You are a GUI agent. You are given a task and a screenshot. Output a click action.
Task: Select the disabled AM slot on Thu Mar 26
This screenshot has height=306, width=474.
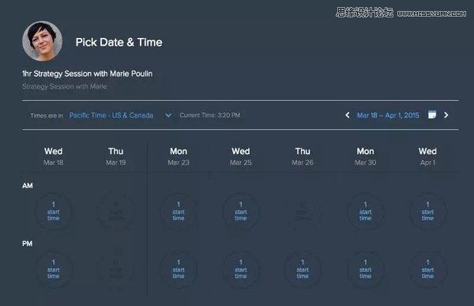303,211
